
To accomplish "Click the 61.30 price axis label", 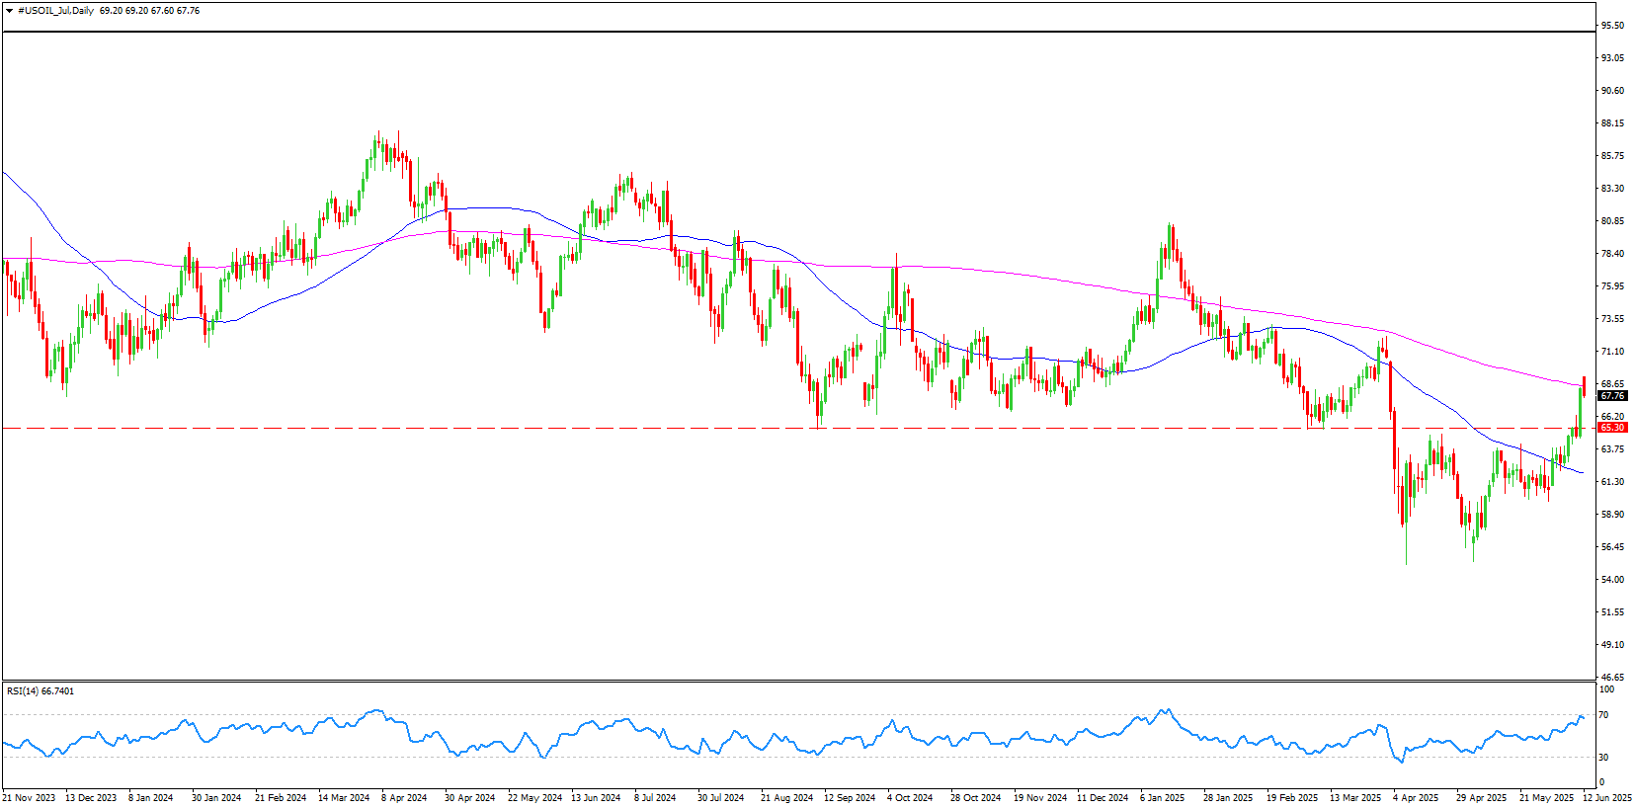I will coord(1612,482).
